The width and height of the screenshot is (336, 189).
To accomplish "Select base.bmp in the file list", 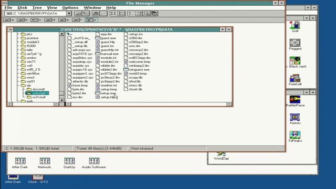I will coord(78,85).
